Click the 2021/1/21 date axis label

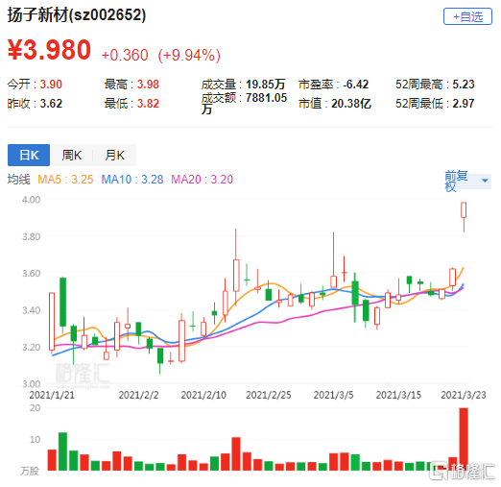(52, 395)
